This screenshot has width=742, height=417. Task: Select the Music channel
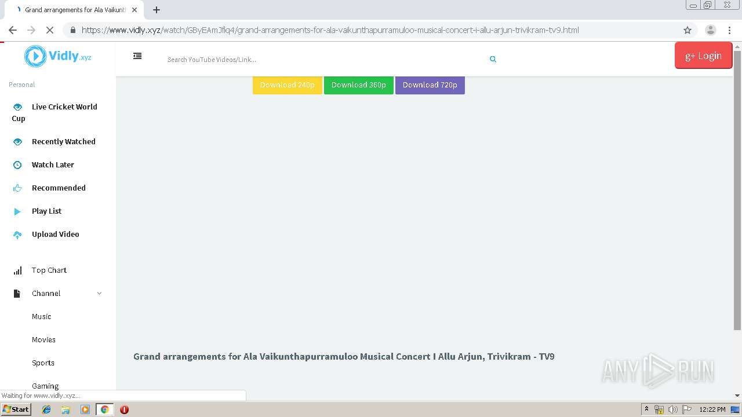(42, 316)
